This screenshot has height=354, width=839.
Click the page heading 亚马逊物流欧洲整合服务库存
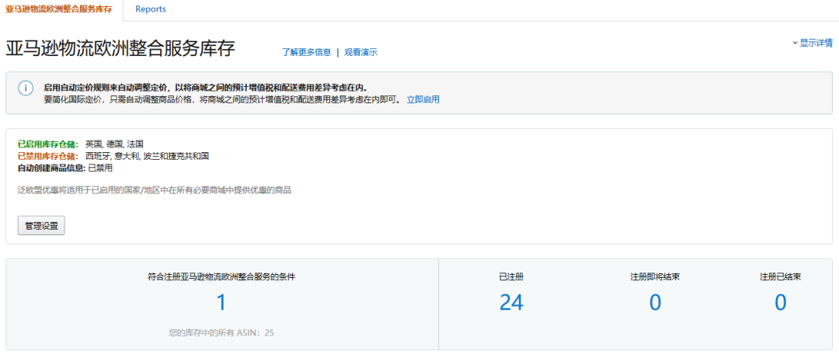[x=120, y=49]
